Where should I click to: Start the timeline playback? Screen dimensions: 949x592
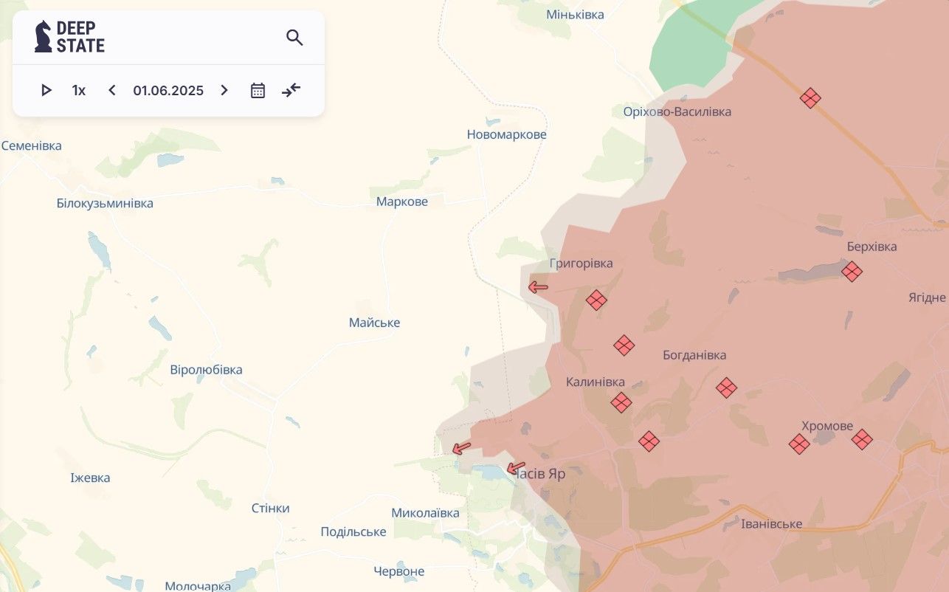[x=46, y=91]
